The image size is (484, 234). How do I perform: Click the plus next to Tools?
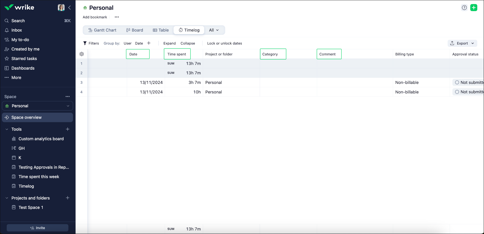pyautogui.click(x=68, y=129)
